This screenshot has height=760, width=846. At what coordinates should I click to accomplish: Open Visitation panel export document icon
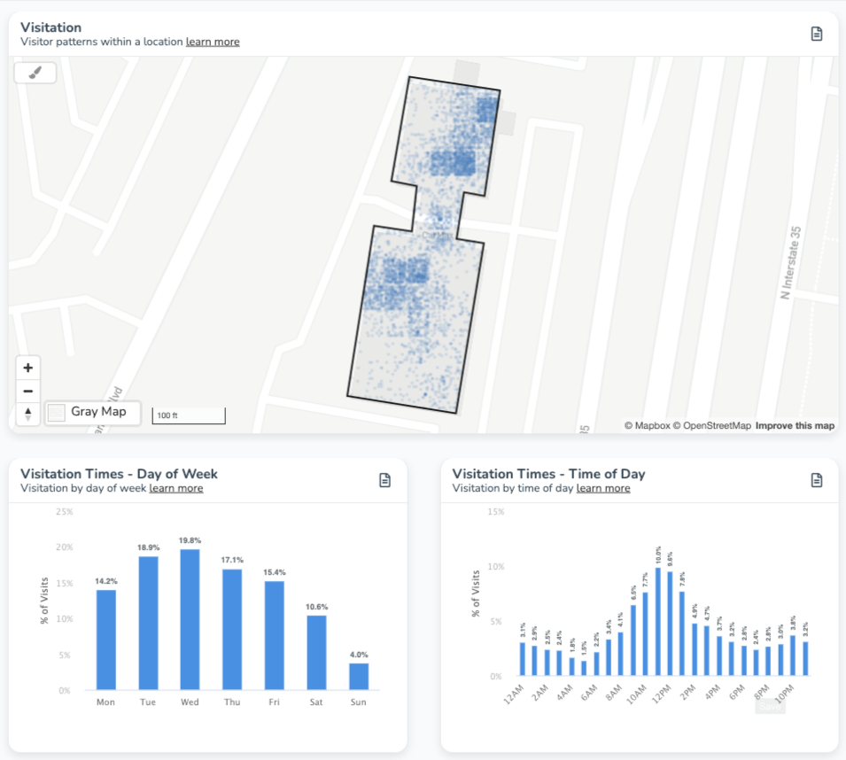[x=817, y=34]
